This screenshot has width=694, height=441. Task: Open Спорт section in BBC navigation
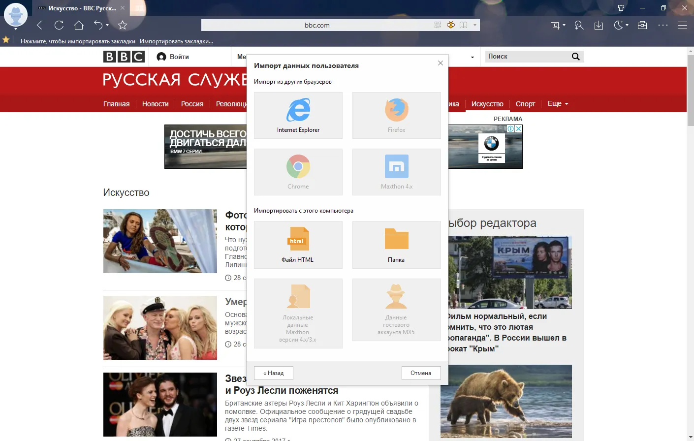(x=525, y=104)
